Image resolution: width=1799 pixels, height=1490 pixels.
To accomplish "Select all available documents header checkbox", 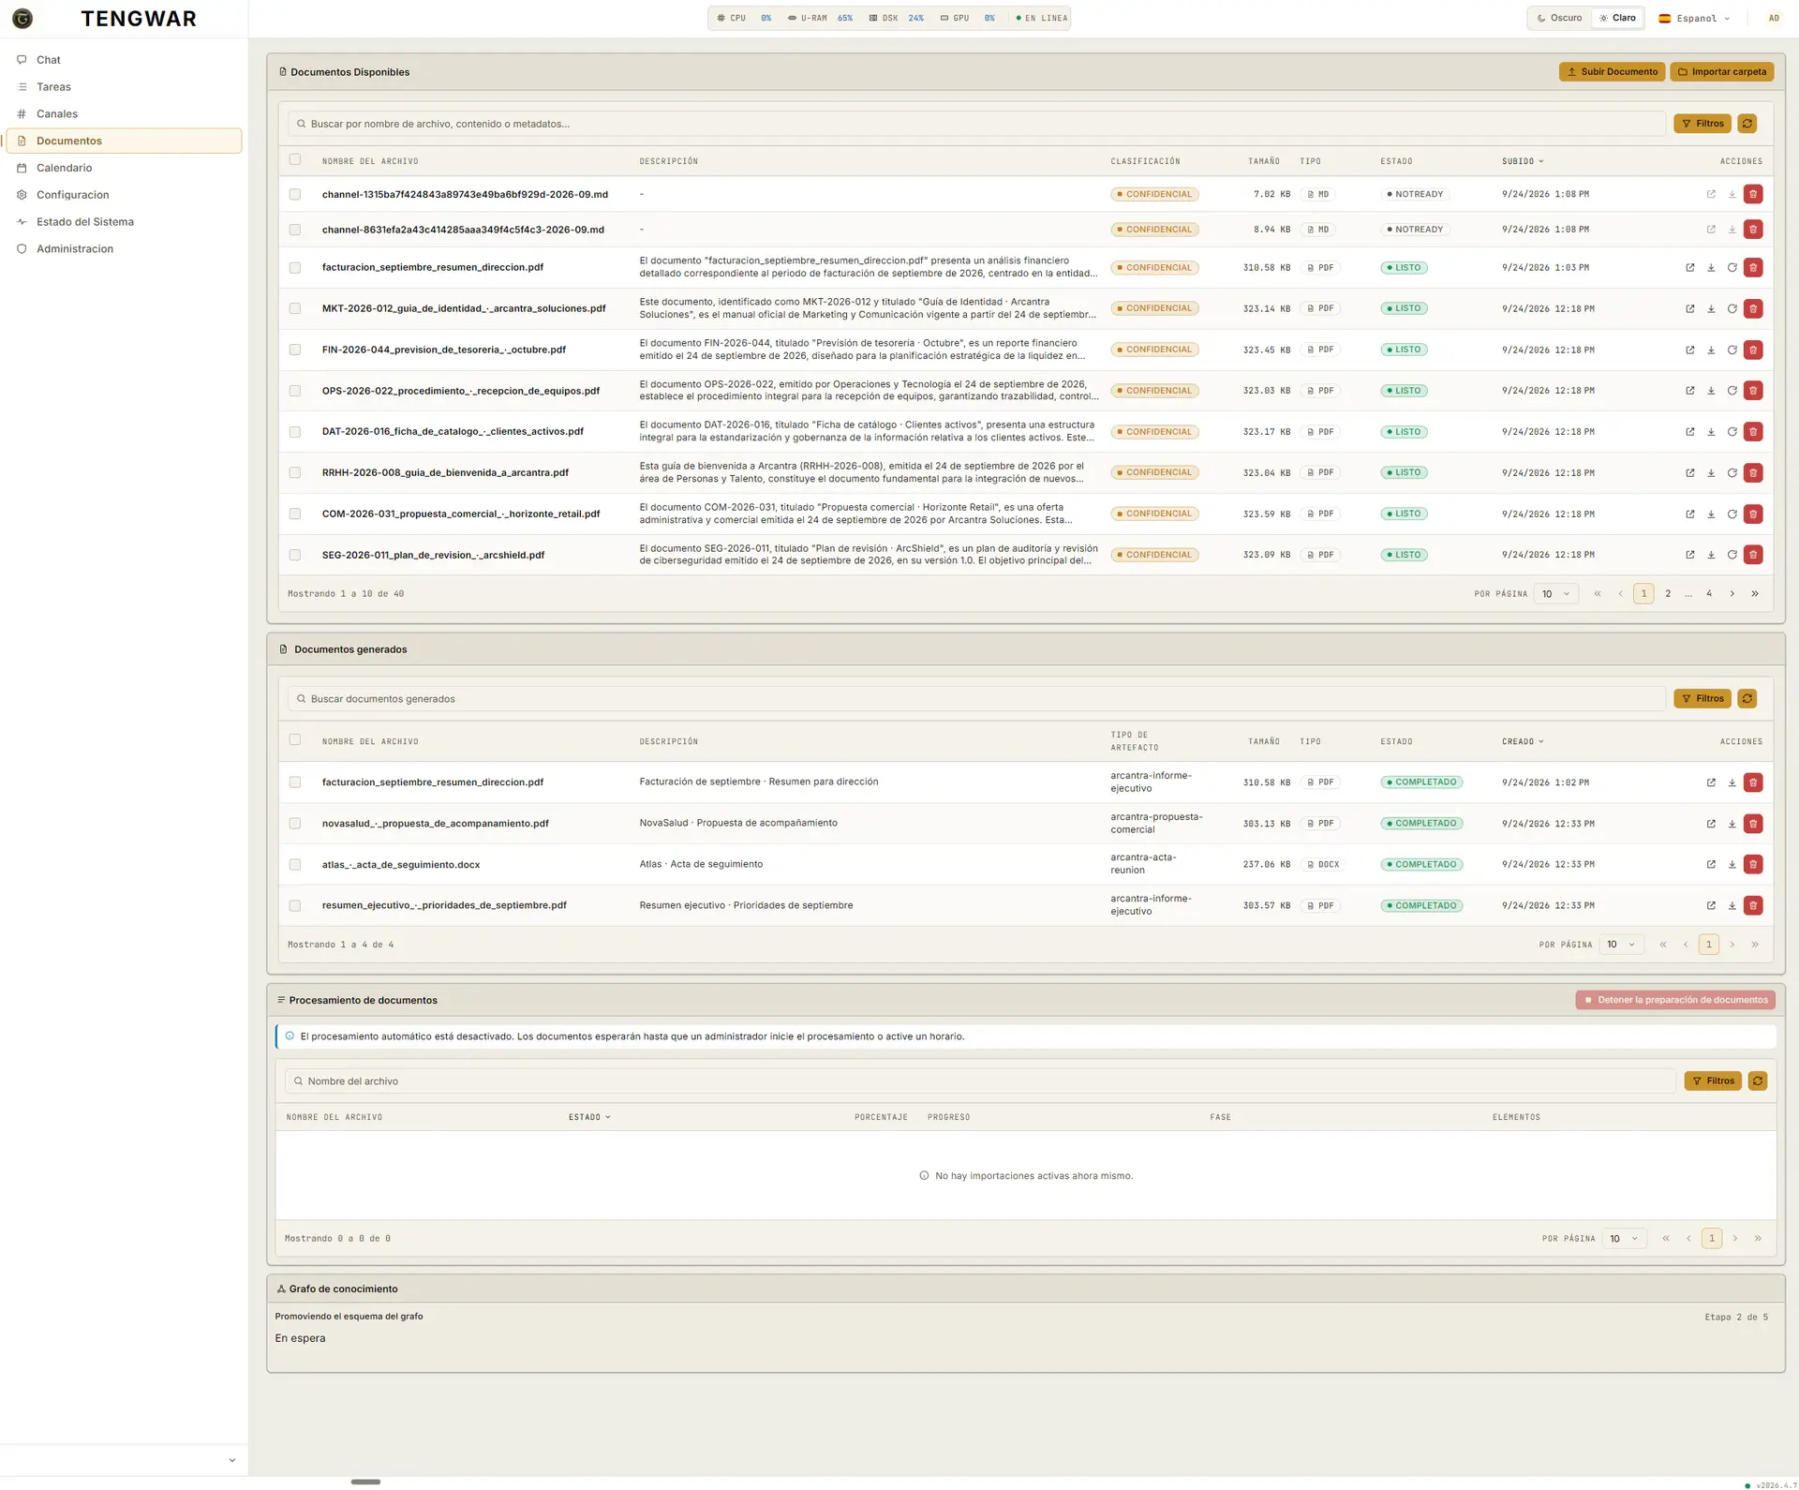I will (x=295, y=159).
